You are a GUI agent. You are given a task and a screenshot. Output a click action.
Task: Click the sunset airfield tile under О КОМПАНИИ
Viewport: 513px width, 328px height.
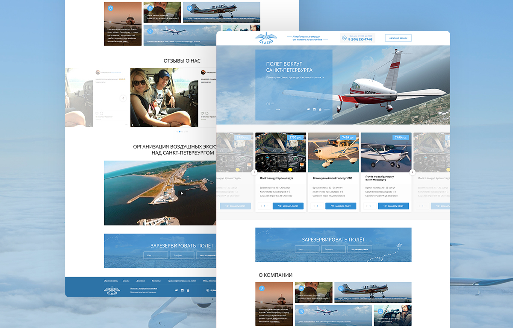[274, 304]
